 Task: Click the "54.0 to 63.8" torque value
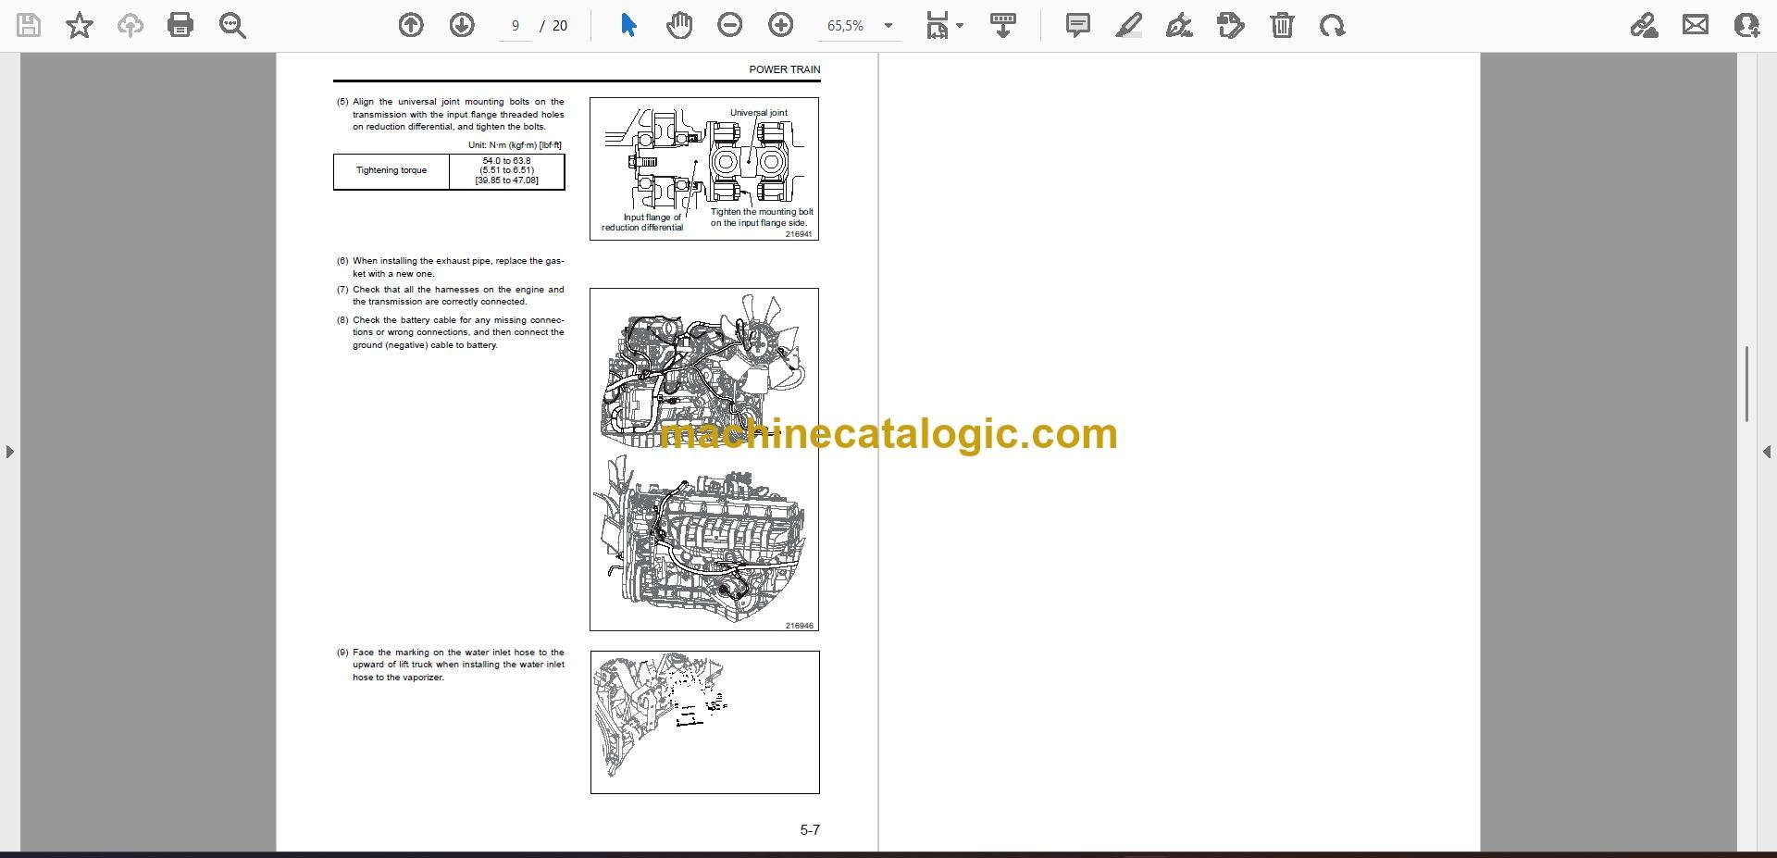coord(507,161)
